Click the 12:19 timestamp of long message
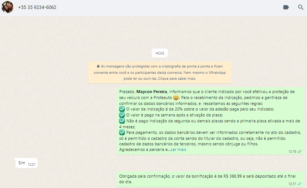 click(x=292, y=152)
